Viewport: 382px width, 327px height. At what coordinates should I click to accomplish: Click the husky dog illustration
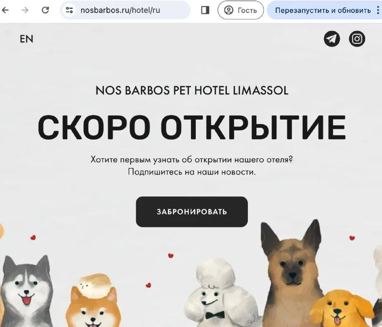[x=26, y=290]
